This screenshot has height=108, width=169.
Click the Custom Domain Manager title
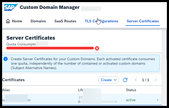pyautogui.click(x=50, y=7)
